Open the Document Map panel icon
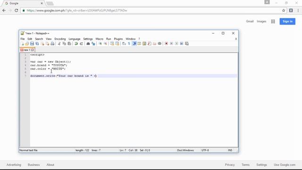 point(144,44)
